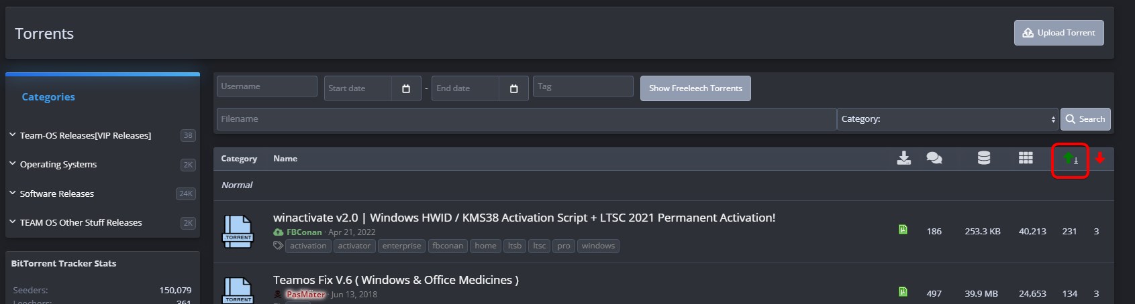Select the windows tag
Image resolution: width=1135 pixels, height=304 pixels.
pos(598,246)
